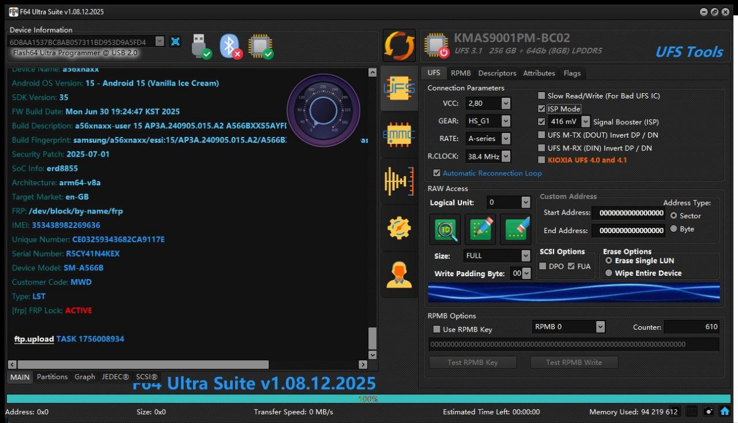Screen dimensions: 738x423
Task: Enable UFS M-TX (DOUT) Invert DP / DN
Action: (541, 135)
